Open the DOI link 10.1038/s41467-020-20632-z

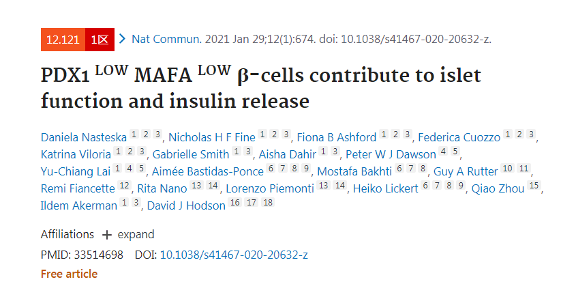[x=234, y=255]
